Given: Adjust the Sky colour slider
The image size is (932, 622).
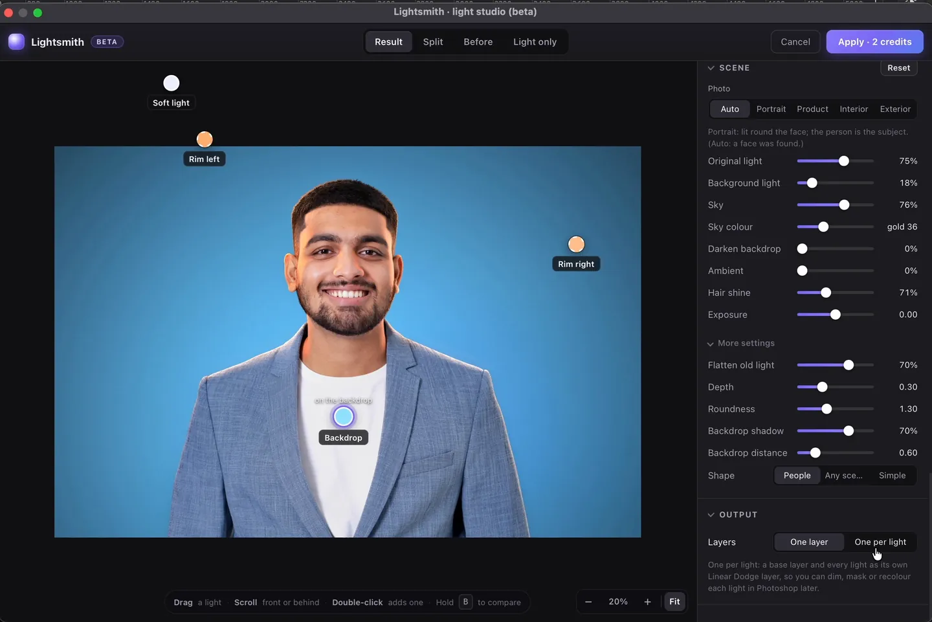Looking at the screenshot, I should click(836, 227).
